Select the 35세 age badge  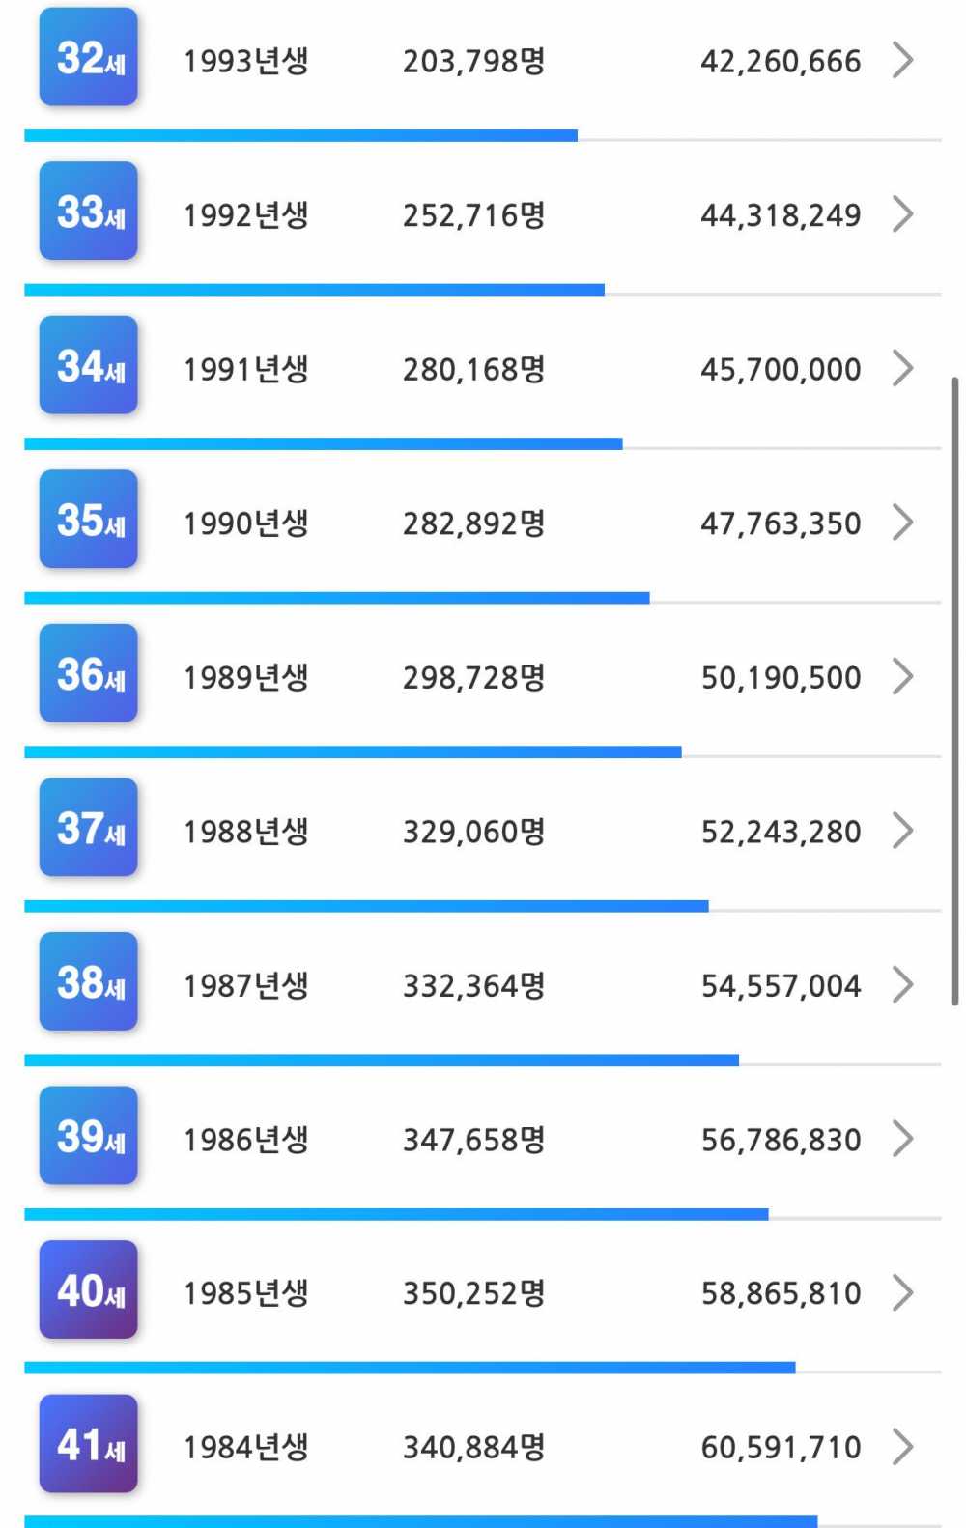coord(88,520)
